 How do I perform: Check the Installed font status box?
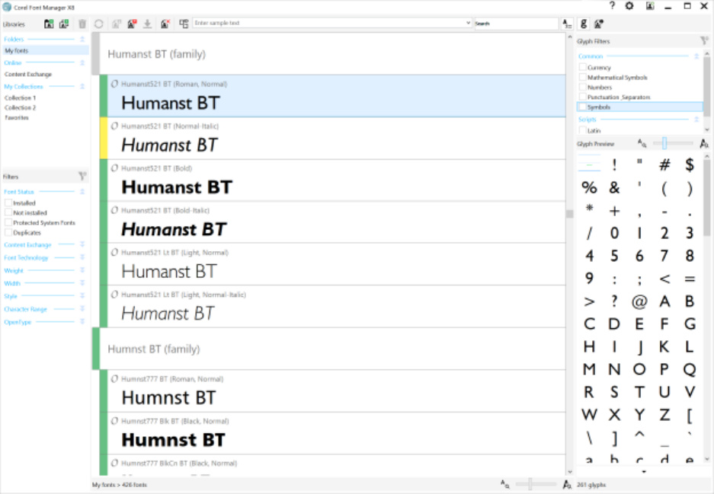pos(8,203)
